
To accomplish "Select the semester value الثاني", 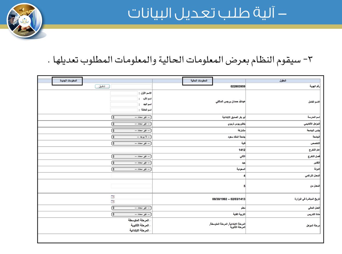I will [x=243, y=156].
